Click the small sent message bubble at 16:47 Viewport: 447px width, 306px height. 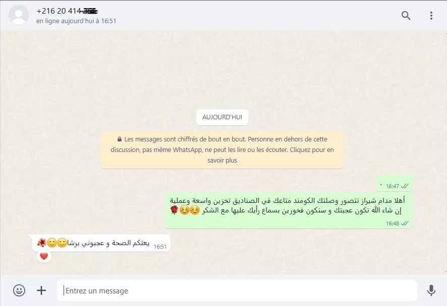click(x=395, y=183)
